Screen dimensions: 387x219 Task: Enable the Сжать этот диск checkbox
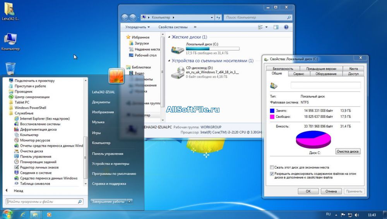pos(272,167)
